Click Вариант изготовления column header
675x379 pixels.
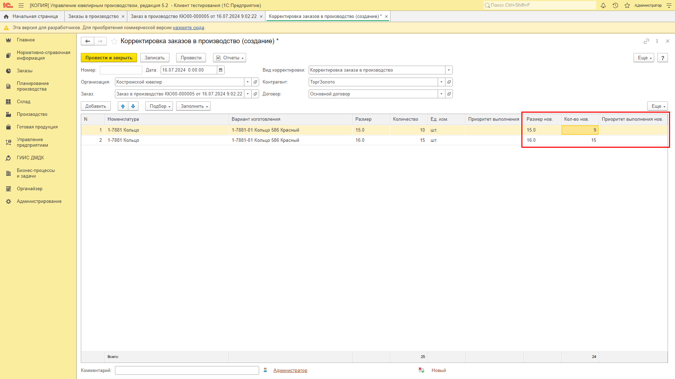[x=290, y=119]
